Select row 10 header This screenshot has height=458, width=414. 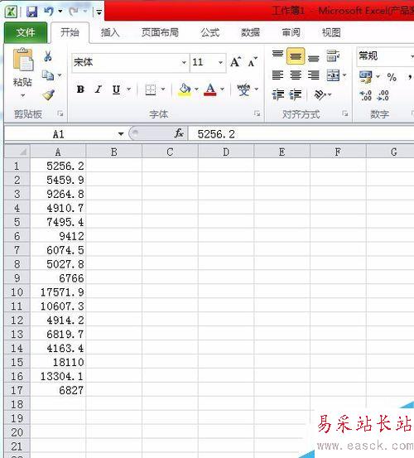click(17, 292)
